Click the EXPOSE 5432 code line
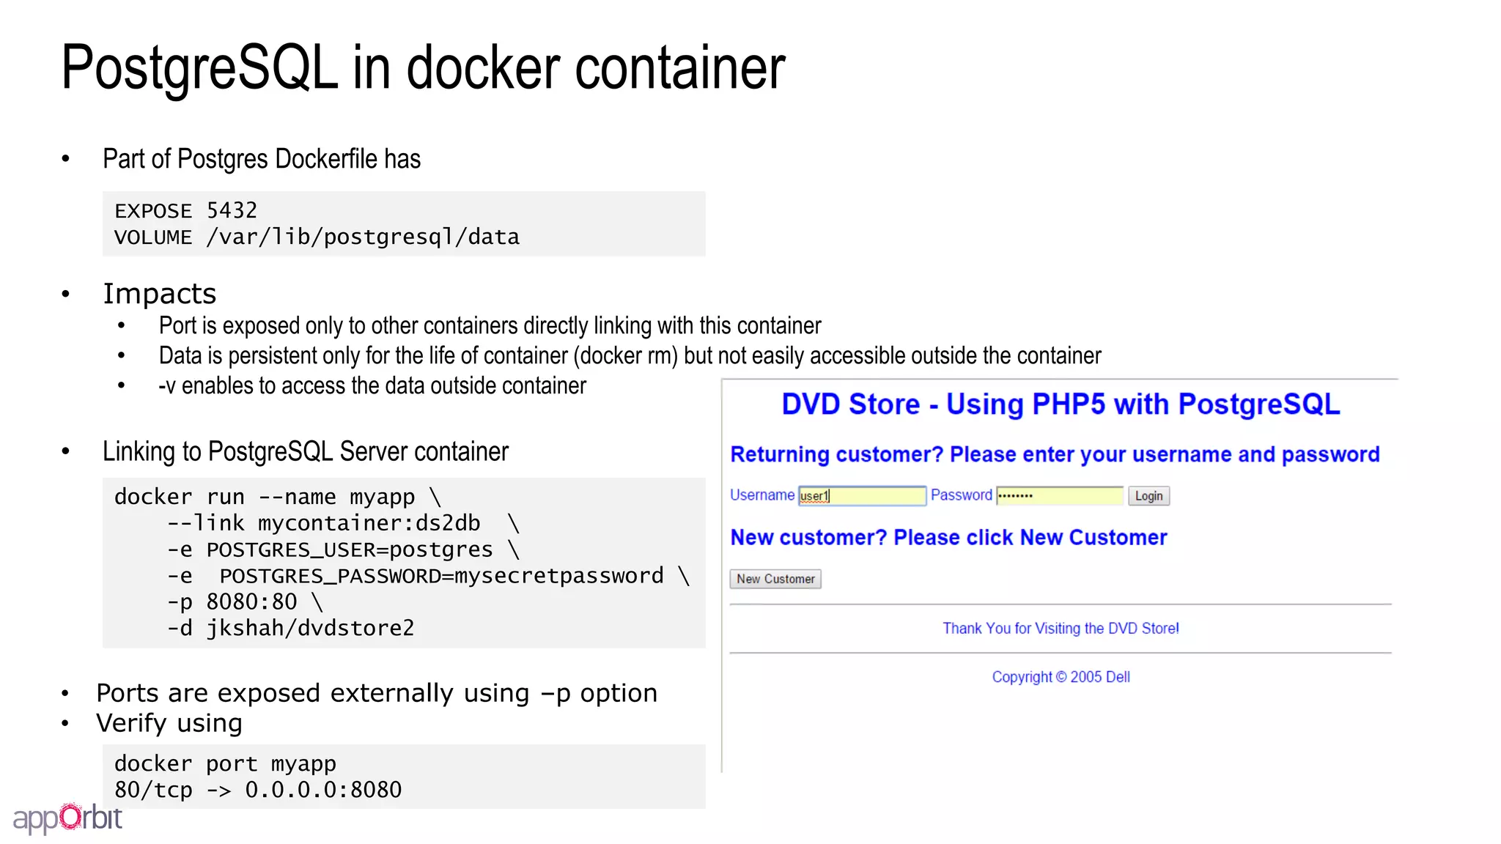The height and width of the screenshot is (844, 1501). pyautogui.click(x=186, y=211)
